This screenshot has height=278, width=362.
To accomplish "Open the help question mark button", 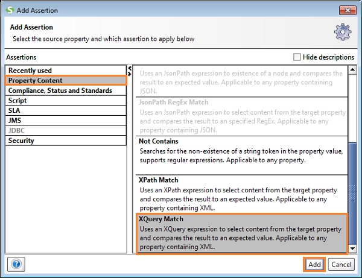I will pyautogui.click(x=16, y=264).
